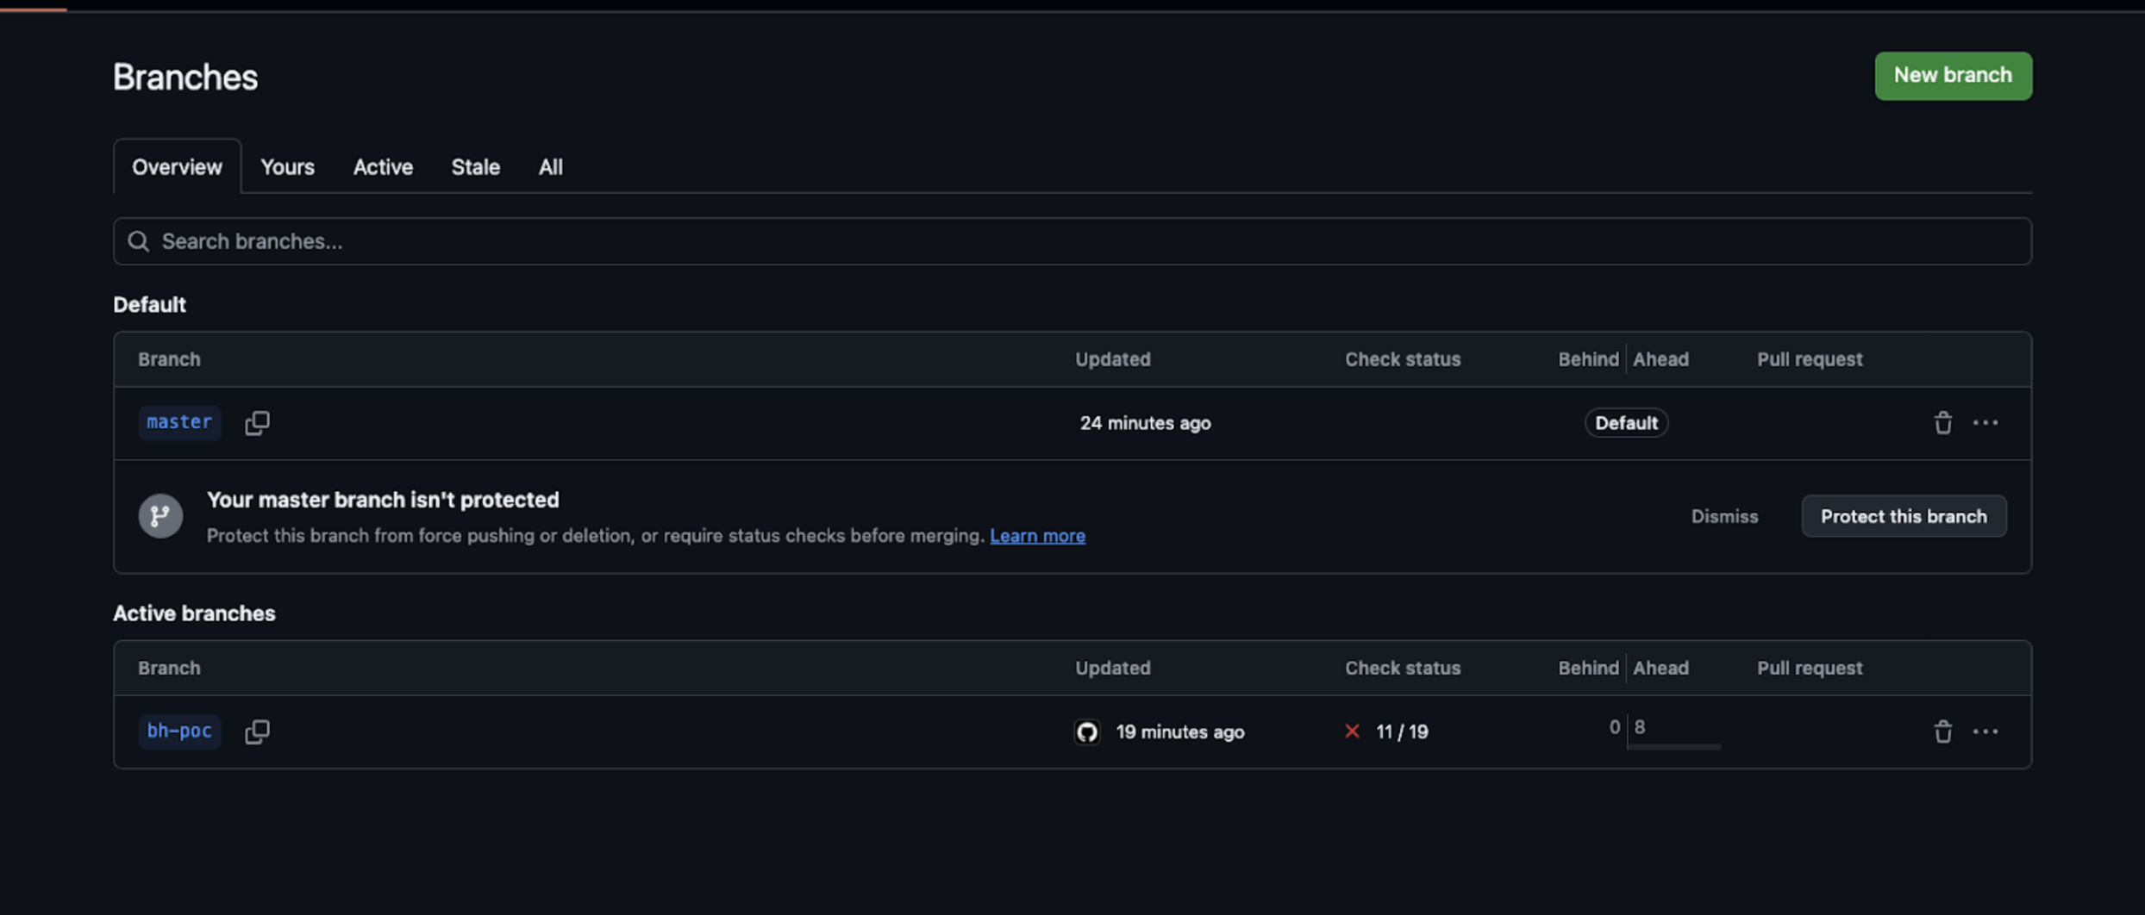
Task: Open the master branch more options menu
Action: pos(1986,422)
